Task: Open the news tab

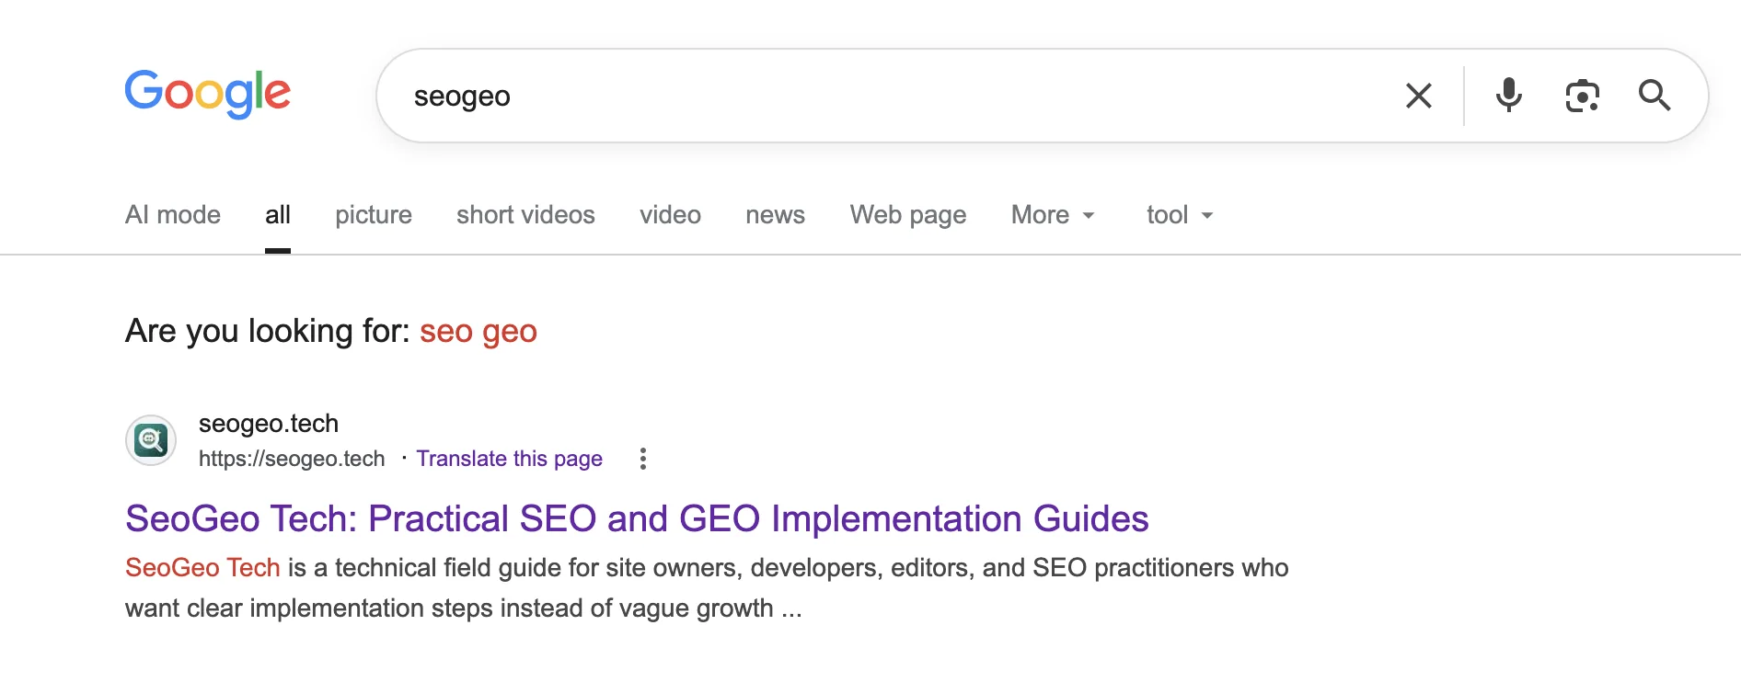Action: click(x=775, y=215)
